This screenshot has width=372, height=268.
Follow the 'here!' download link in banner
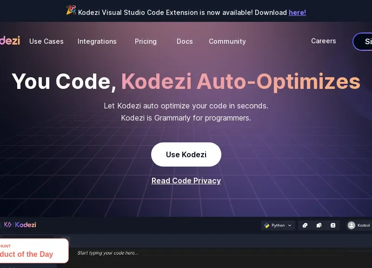(x=297, y=13)
